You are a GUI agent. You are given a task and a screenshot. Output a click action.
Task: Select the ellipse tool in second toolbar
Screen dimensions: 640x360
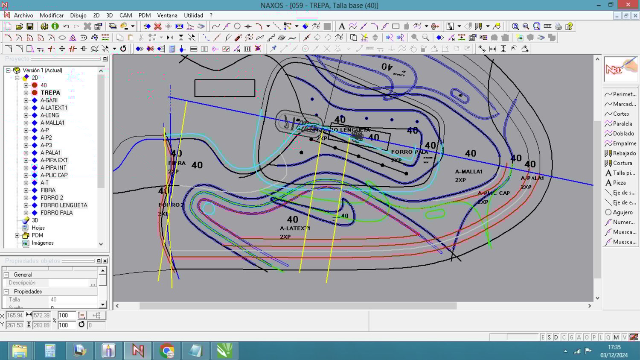tap(62, 38)
